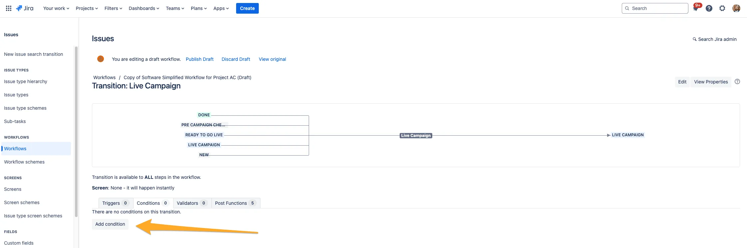Image resolution: width=747 pixels, height=248 pixels.
Task: Click the Publish Draft link
Action: (x=199, y=59)
